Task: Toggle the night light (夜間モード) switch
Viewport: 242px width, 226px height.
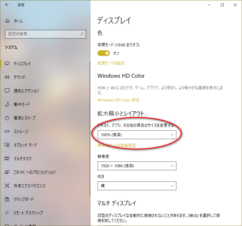Action: click(x=103, y=53)
